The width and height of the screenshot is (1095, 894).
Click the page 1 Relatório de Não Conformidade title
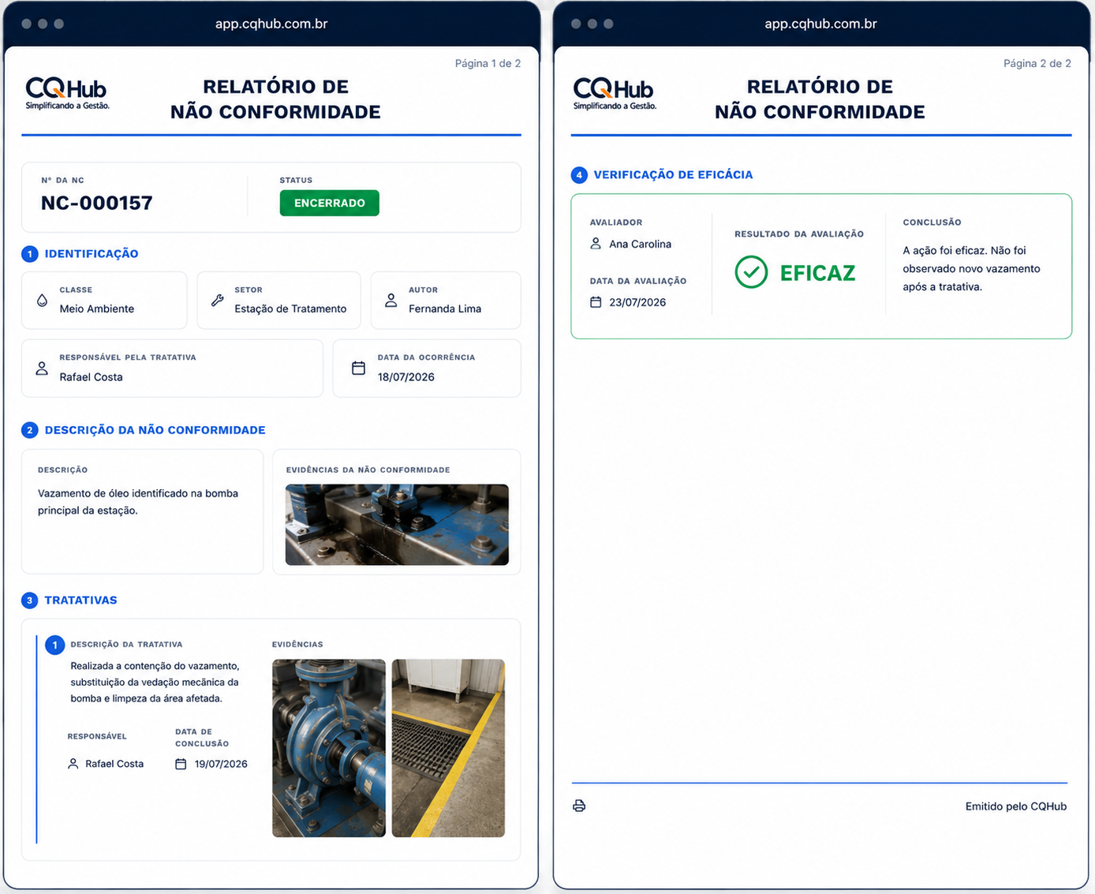[275, 99]
